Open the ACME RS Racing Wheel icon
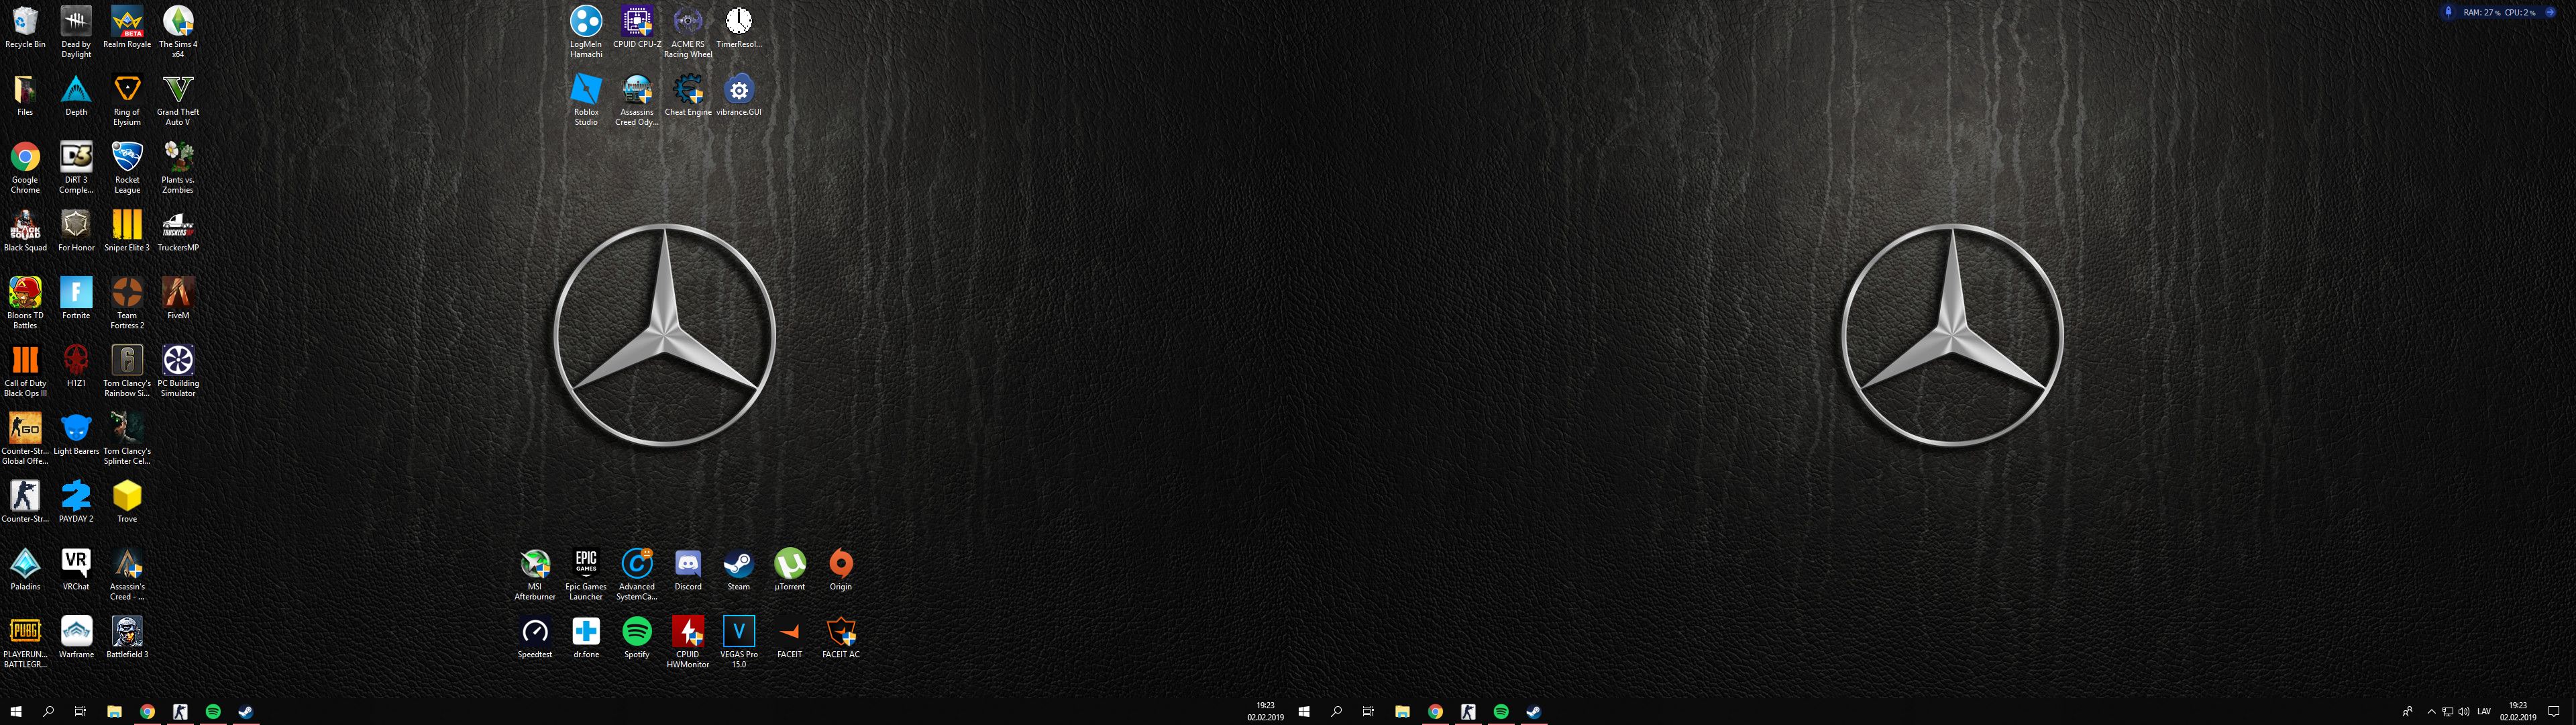This screenshot has height=725, width=2576. tap(688, 32)
